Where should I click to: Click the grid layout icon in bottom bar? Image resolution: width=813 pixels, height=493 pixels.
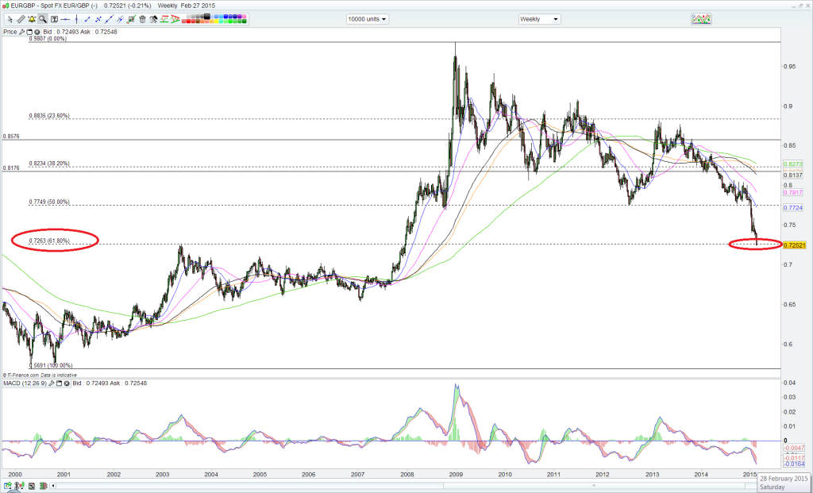(x=32, y=486)
